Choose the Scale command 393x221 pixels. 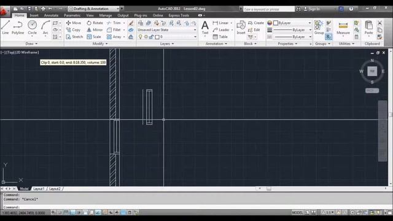[x=94, y=37]
